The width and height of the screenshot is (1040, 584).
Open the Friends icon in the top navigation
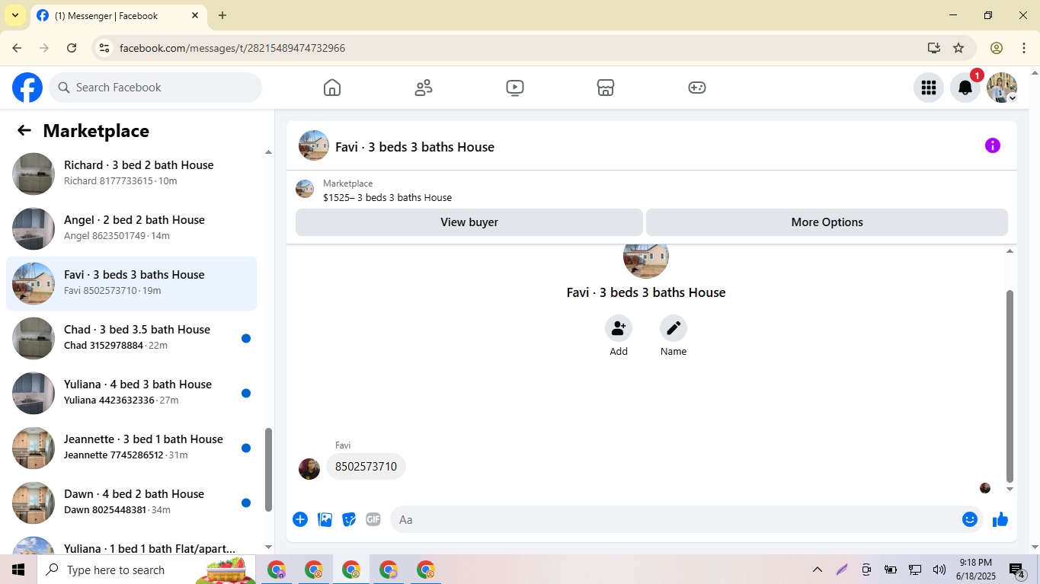[424, 88]
